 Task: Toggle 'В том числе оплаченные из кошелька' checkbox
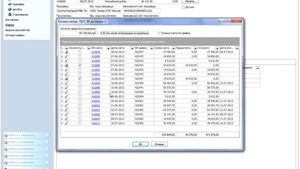tap(101, 33)
